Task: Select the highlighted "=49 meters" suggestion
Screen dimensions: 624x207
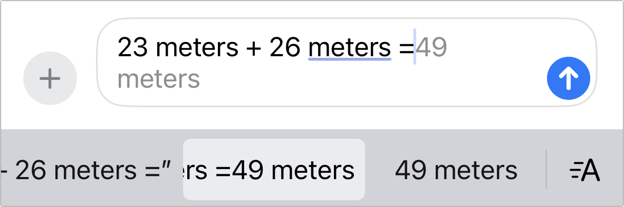Action: tap(274, 170)
